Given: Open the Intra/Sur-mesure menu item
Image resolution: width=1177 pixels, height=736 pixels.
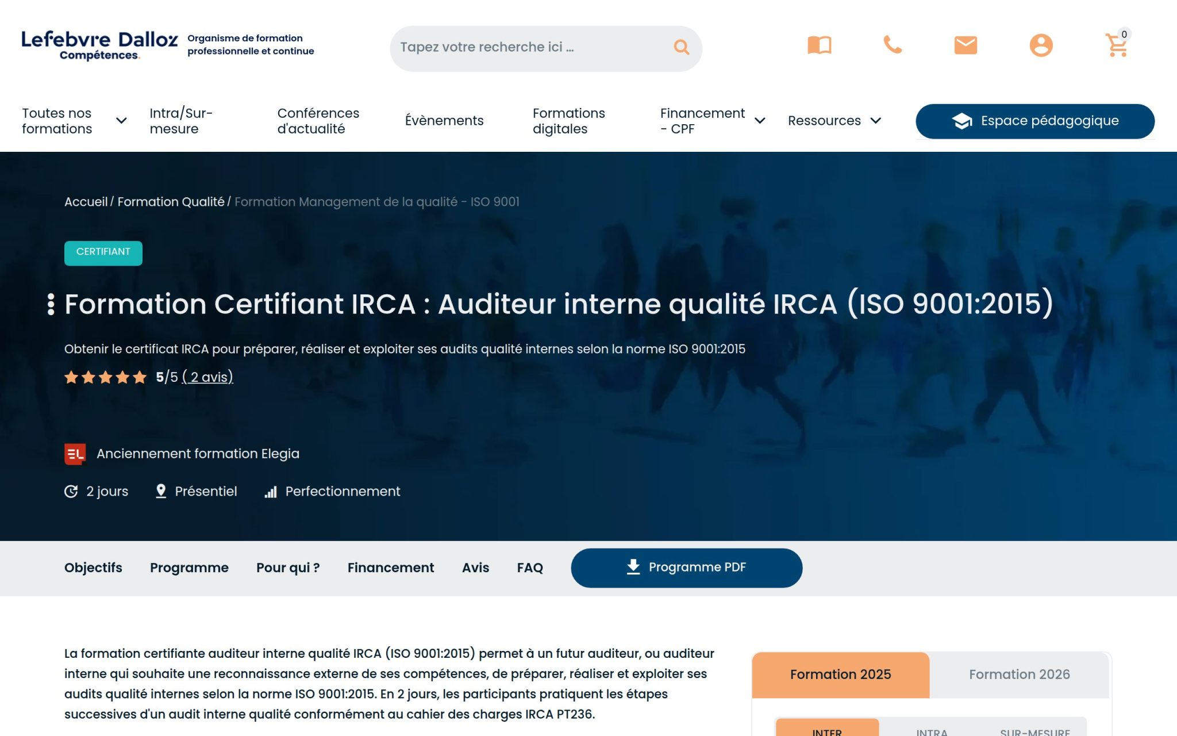Looking at the screenshot, I should (181, 121).
